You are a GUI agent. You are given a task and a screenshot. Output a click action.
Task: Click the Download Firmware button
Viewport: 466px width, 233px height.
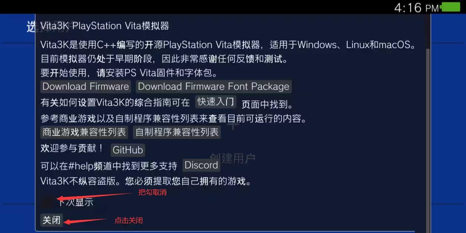point(86,86)
